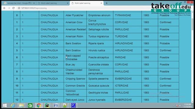195x109 pixels.
Task: Open the Windows Start button
Action: point(5,105)
